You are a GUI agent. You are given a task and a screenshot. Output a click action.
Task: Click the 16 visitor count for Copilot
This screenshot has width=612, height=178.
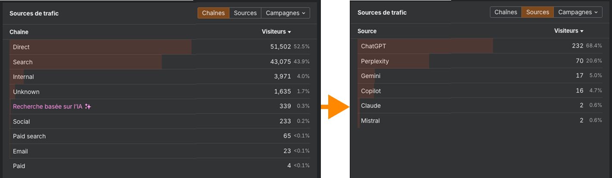[580, 91]
